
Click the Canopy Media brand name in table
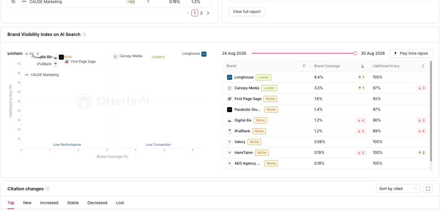point(247,88)
